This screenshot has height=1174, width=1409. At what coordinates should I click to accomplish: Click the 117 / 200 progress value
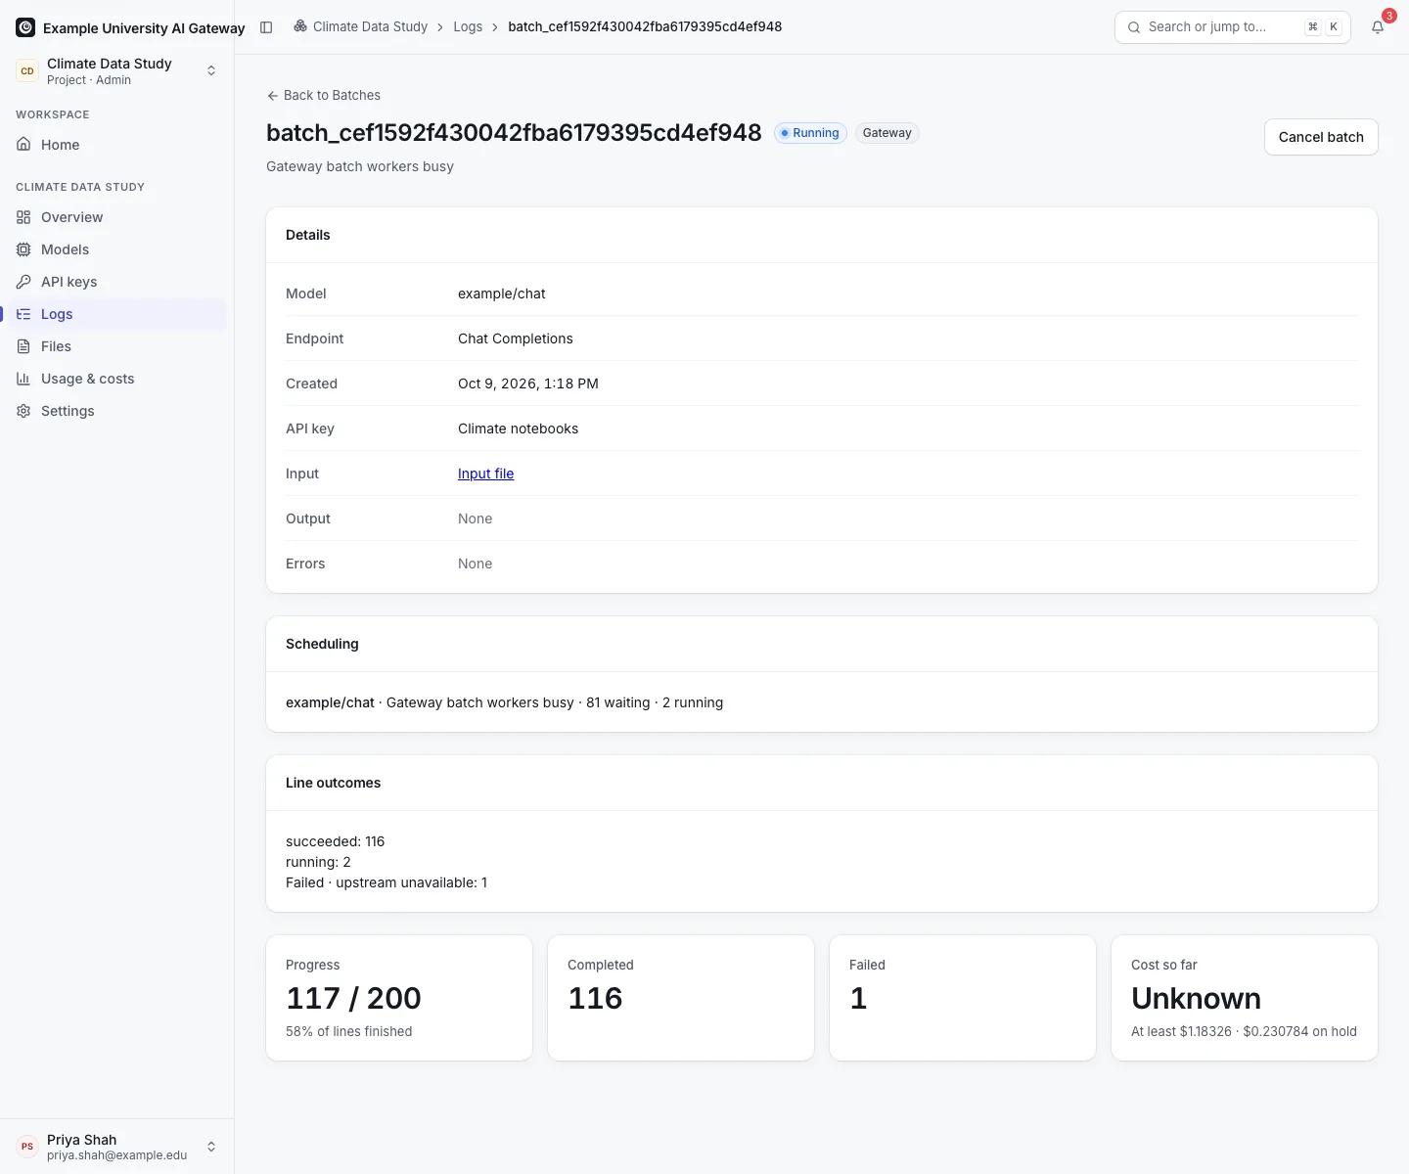pos(353,998)
